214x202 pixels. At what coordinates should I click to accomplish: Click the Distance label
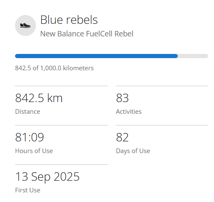tap(28, 112)
